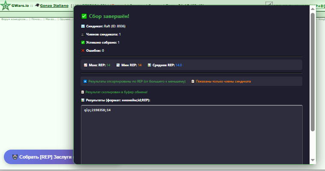Viewport: 325px width, 171px height.
Task: Click the Синдикат building icon
Action: [83, 27]
